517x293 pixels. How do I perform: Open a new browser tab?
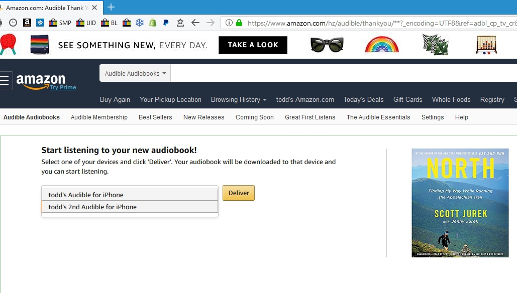pyautogui.click(x=111, y=7)
